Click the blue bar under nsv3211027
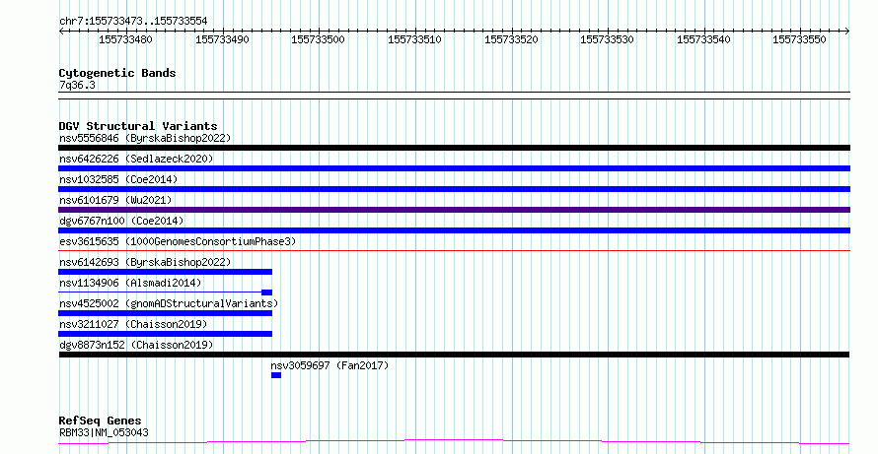This screenshot has width=878, height=454. click(x=165, y=334)
